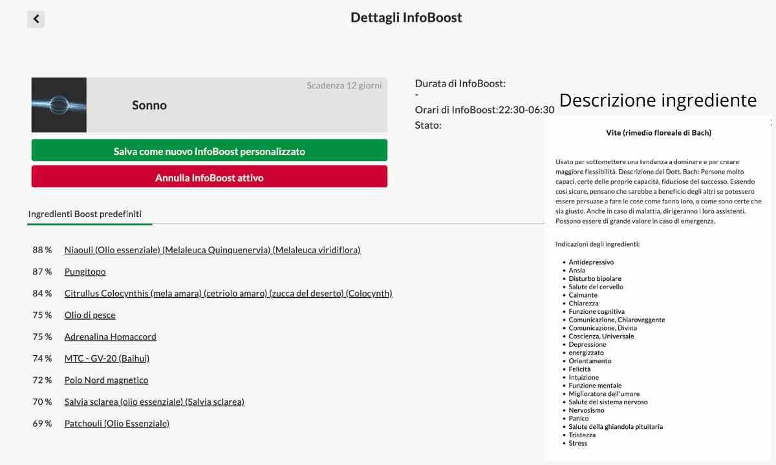Click Intuizione in the indications list

(583, 377)
